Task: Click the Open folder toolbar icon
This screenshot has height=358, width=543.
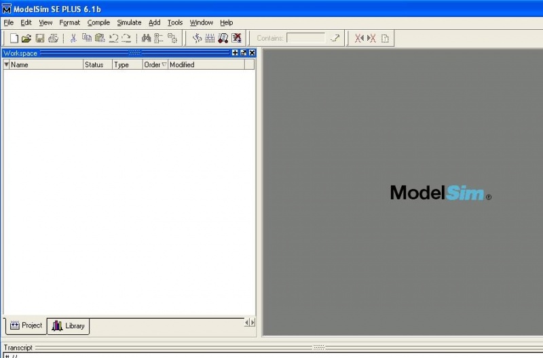Action: [x=26, y=39]
